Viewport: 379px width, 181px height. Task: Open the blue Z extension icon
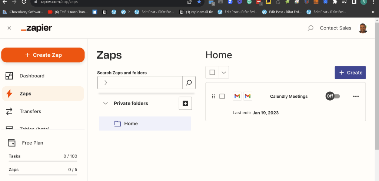point(230,2)
